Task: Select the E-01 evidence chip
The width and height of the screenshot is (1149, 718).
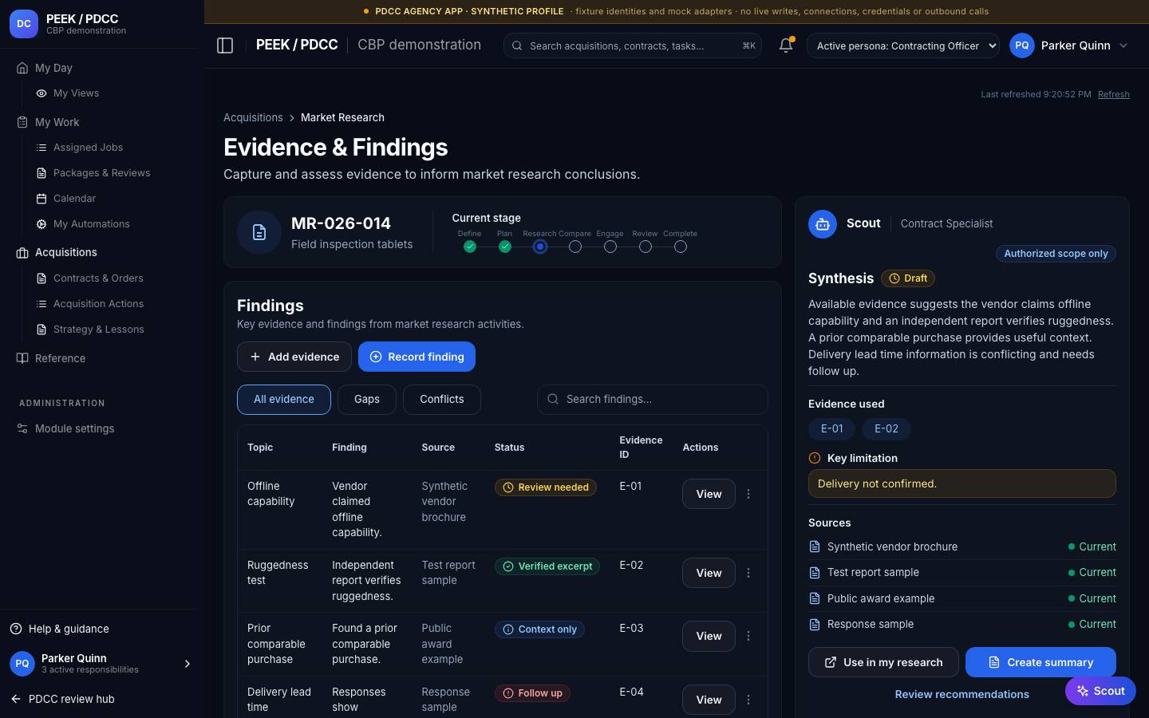Action: pos(832,428)
